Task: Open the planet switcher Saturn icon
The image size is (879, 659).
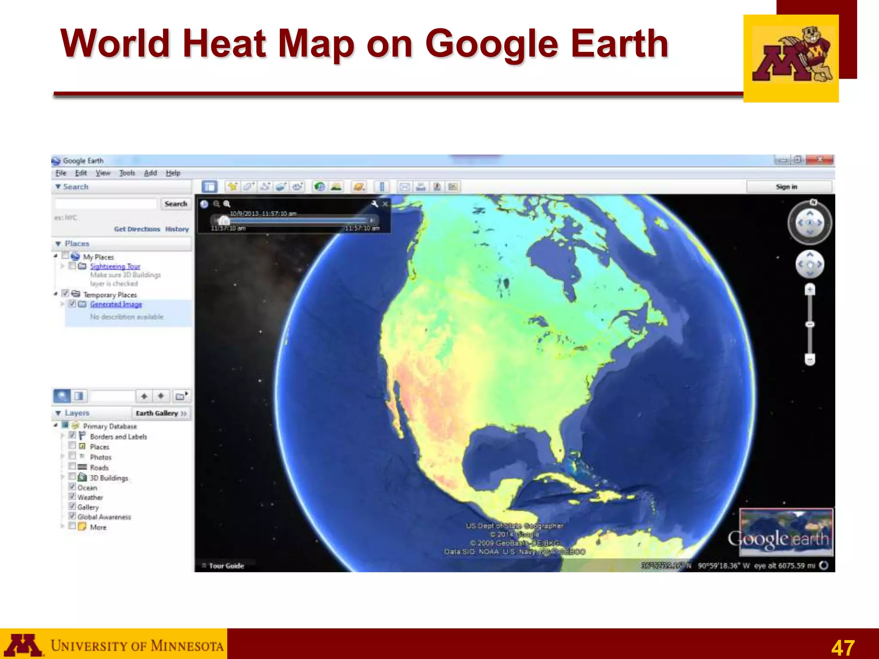Action: pyautogui.click(x=359, y=187)
